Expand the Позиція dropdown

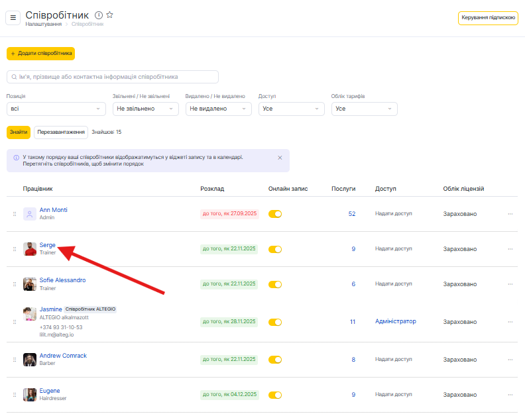(56, 109)
